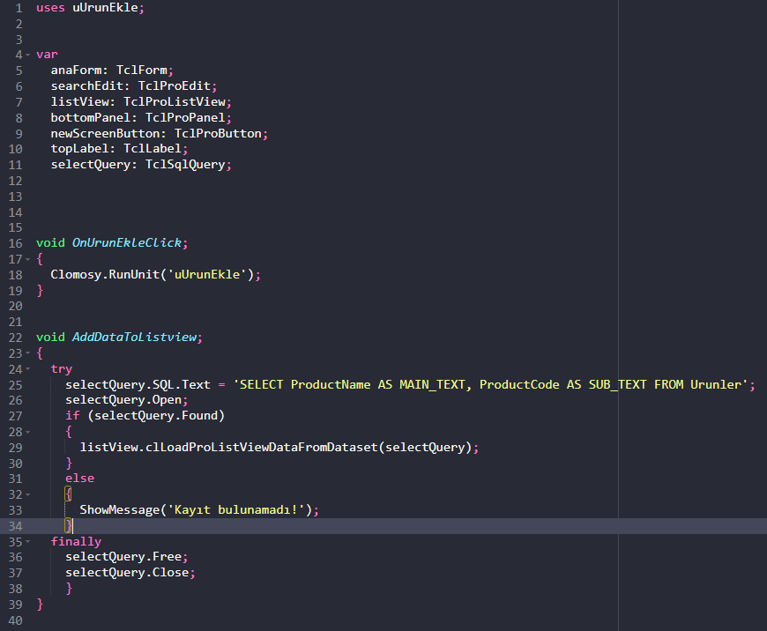The image size is (767, 631).
Task: Click the 'AddDataToListview' function name
Action: click(x=135, y=337)
